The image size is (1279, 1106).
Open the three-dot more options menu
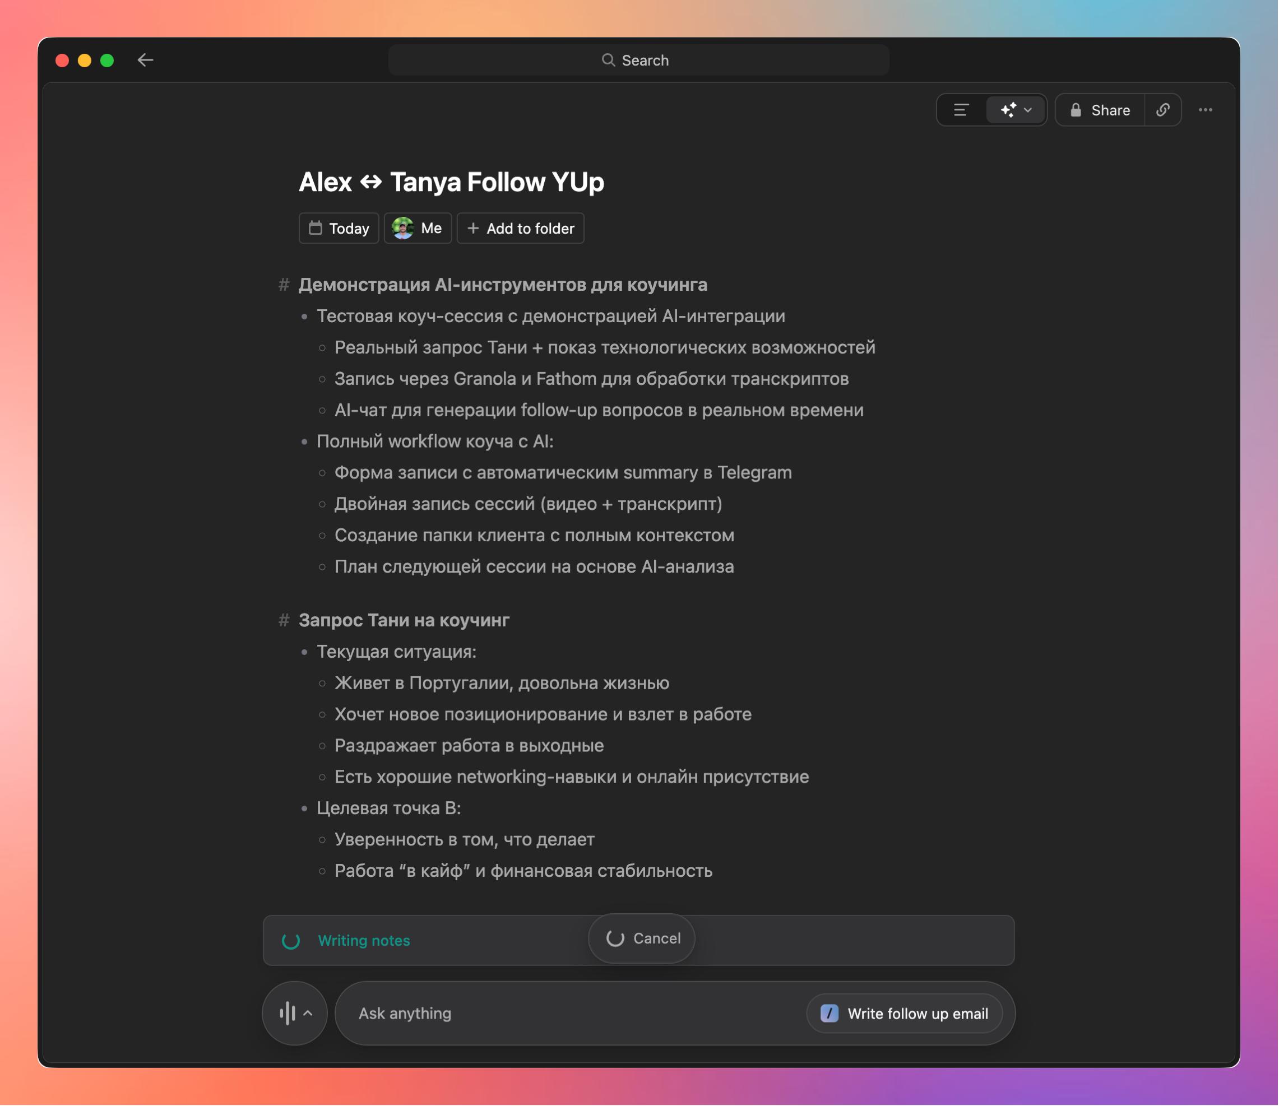pyautogui.click(x=1205, y=110)
